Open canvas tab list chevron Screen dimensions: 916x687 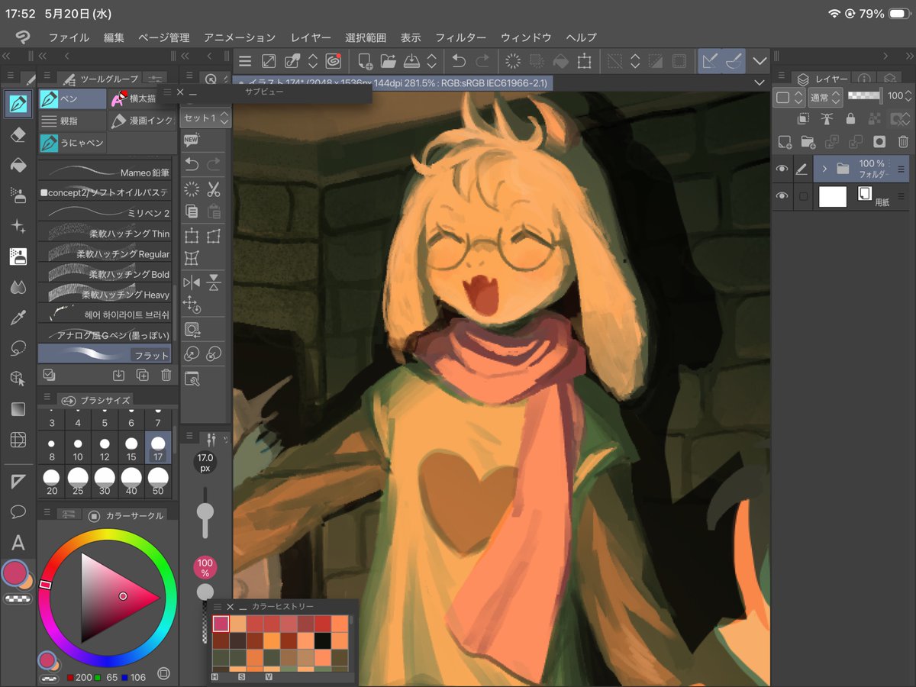pyautogui.click(x=759, y=82)
